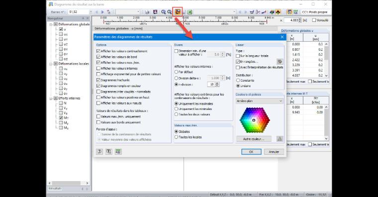The image size is (378, 197).
Task: Check Valeurs max./min. uniquement
Action: (x=98, y=116)
